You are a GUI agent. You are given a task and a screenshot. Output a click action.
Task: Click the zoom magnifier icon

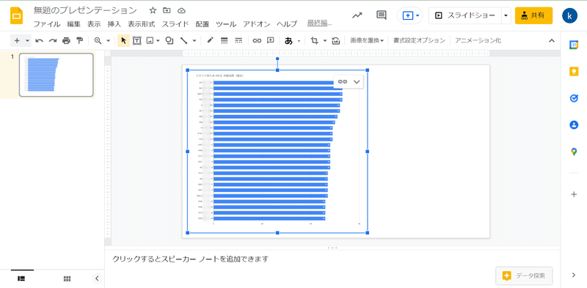[x=98, y=41]
